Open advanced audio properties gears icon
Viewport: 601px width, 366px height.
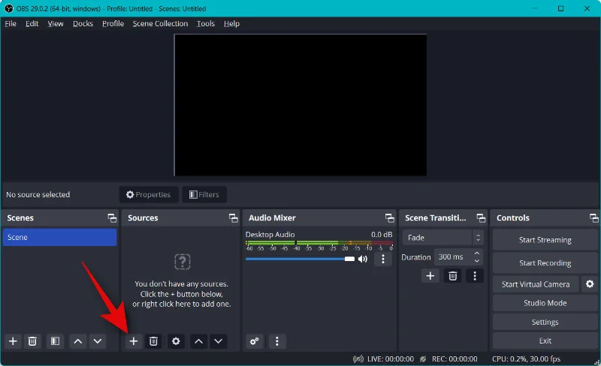pyautogui.click(x=255, y=341)
